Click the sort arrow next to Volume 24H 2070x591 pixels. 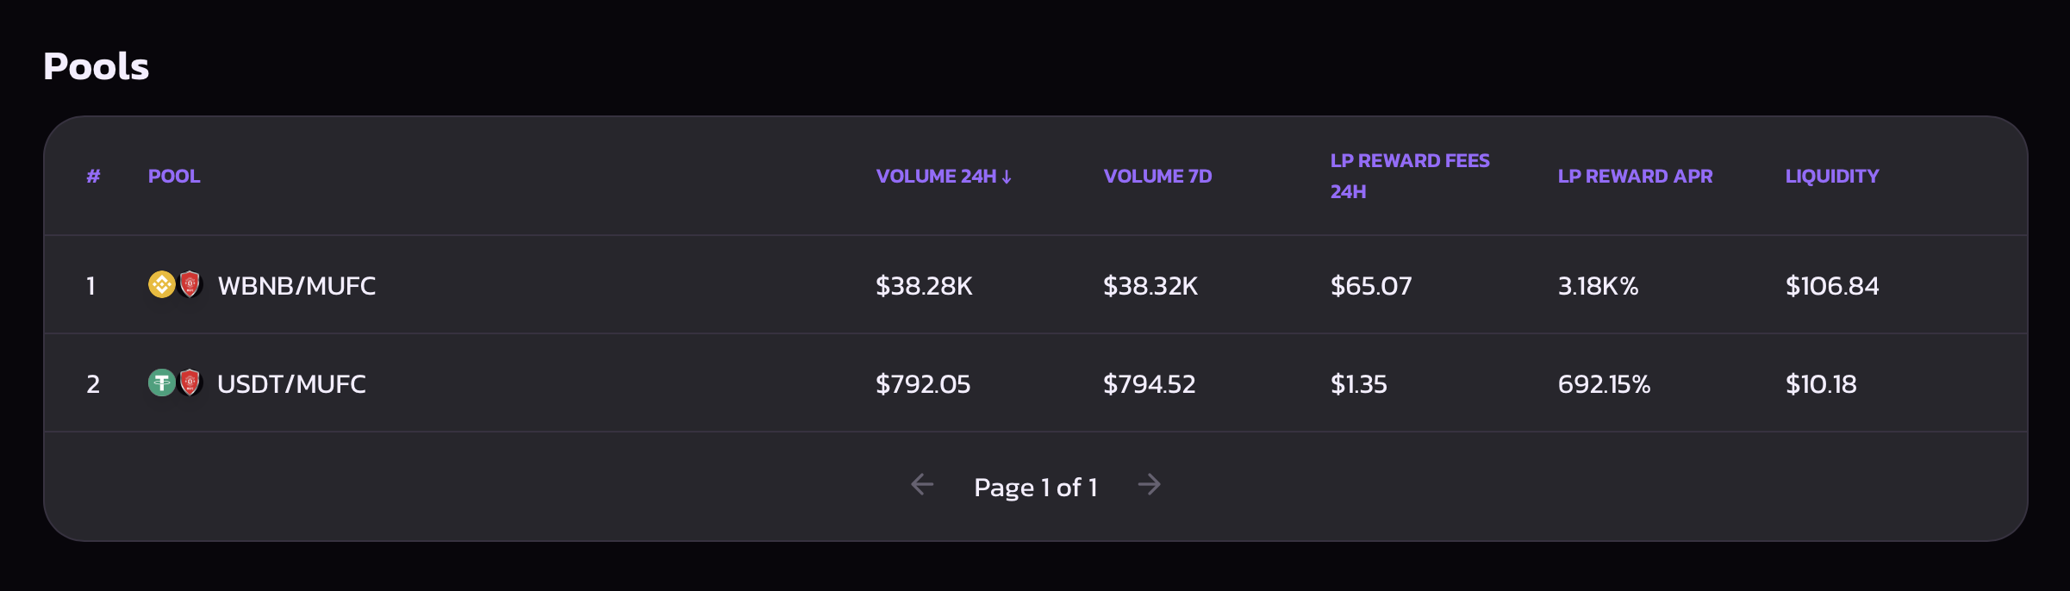(1007, 177)
